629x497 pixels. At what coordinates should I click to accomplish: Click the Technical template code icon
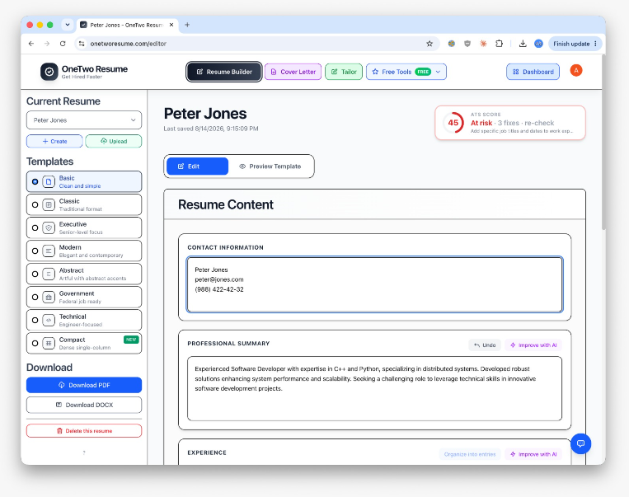[49, 320]
